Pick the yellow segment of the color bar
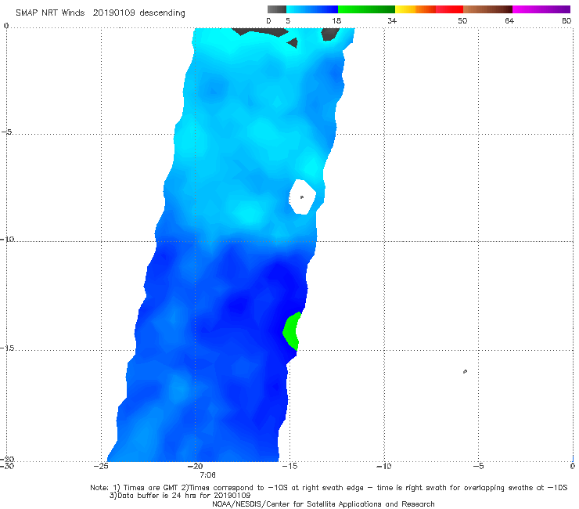The image size is (579, 509). click(405, 9)
